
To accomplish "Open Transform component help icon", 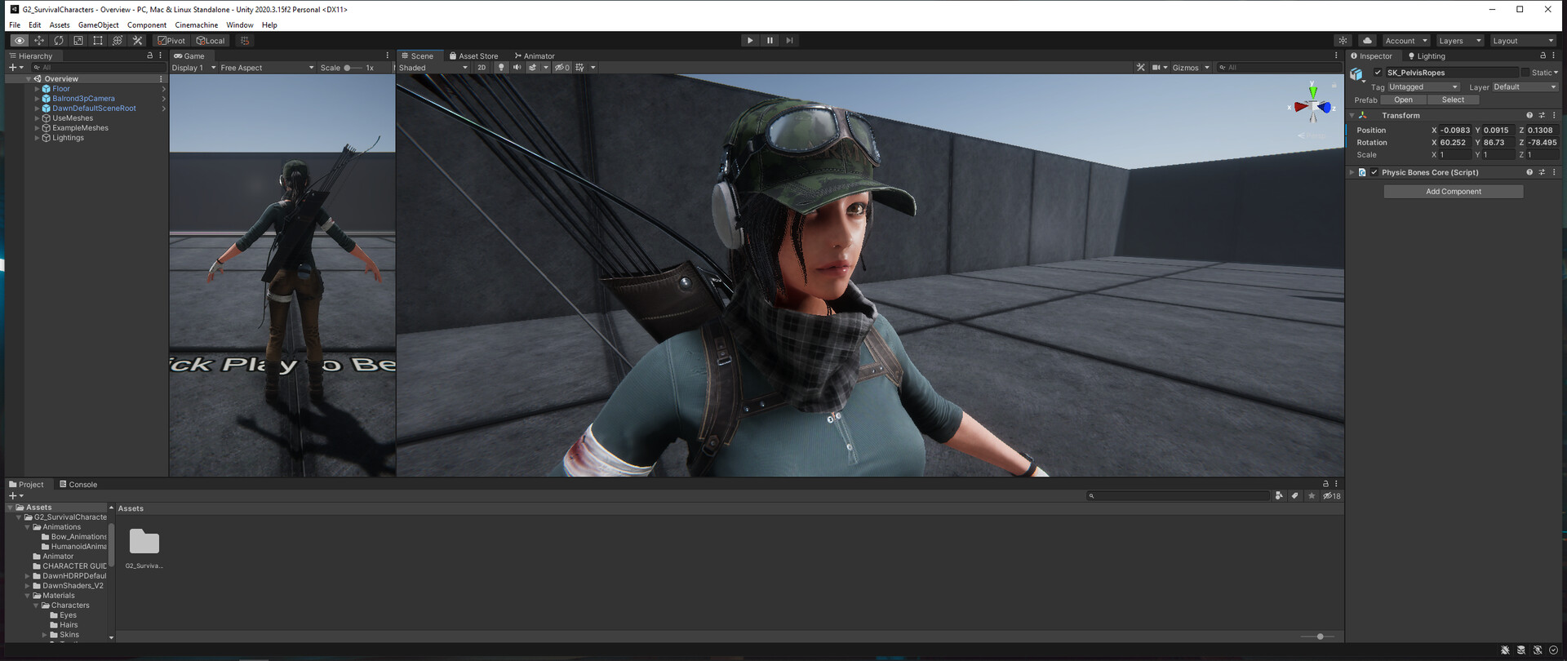I will tap(1529, 115).
